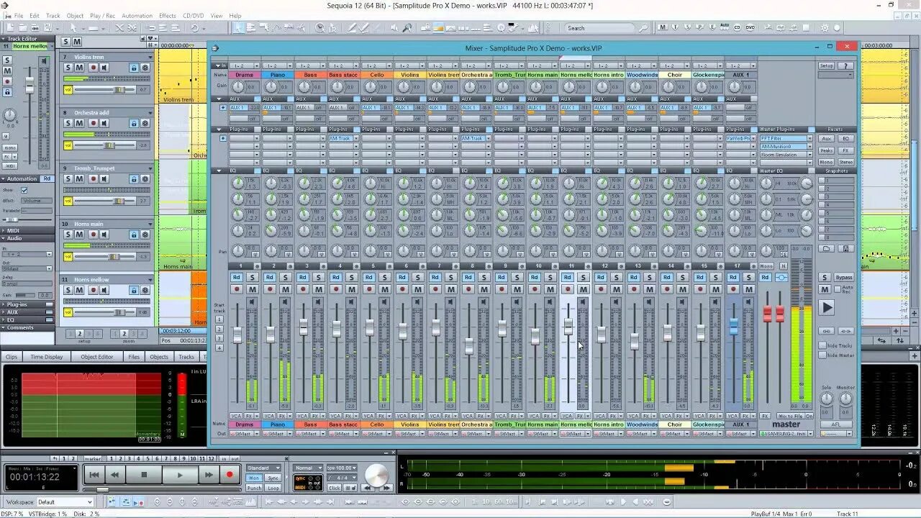The width and height of the screenshot is (921, 518).
Task: Click the search magnifier icon in the toolbar
Action: pyautogui.click(x=643, y=28)
